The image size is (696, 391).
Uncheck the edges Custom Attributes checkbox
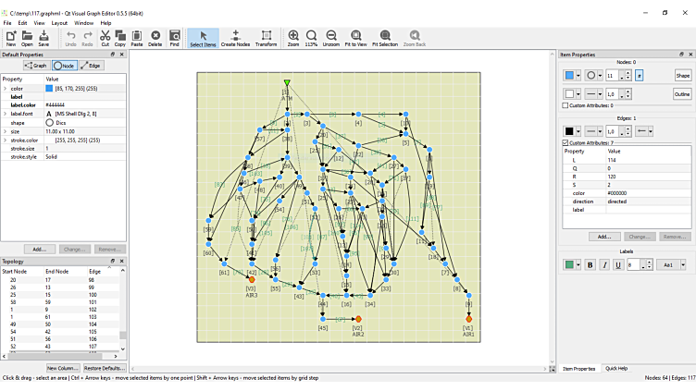click(566, 142)
